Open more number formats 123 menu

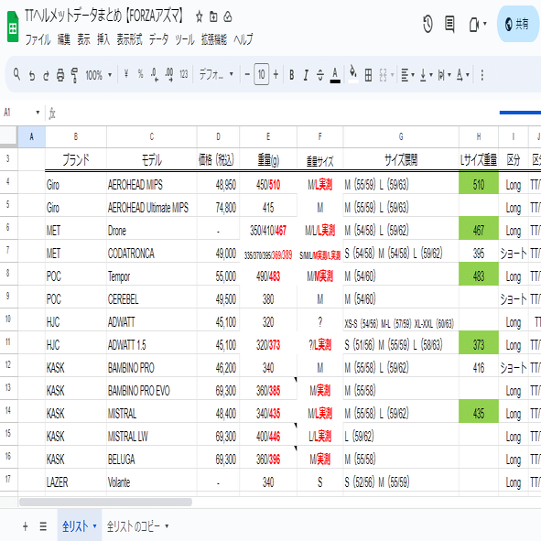pyautogui.click(x=184, y=74)
